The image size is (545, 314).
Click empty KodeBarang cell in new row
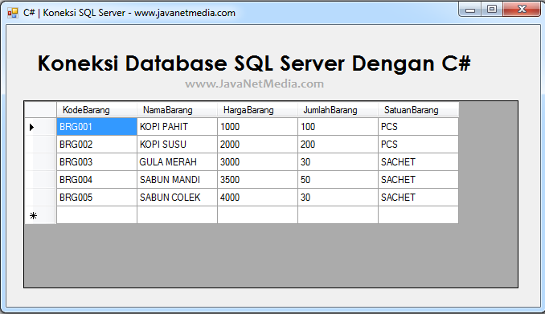(x=96, y=215)
